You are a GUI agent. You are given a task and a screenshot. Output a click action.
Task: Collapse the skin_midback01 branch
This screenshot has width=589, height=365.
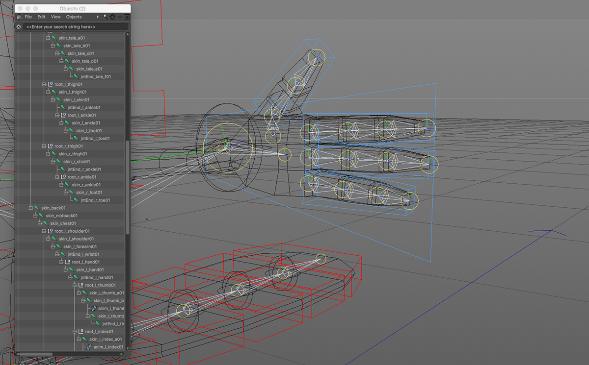35,216
